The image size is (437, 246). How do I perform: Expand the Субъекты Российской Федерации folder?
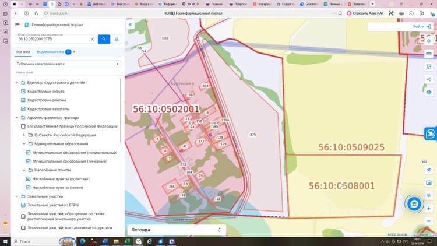click(x=24, y=135)
